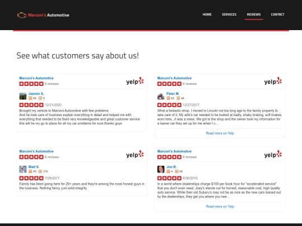Click Jasmin S. profile photo
The width and height of the screenshot is (302, 226).
(23, 96)
